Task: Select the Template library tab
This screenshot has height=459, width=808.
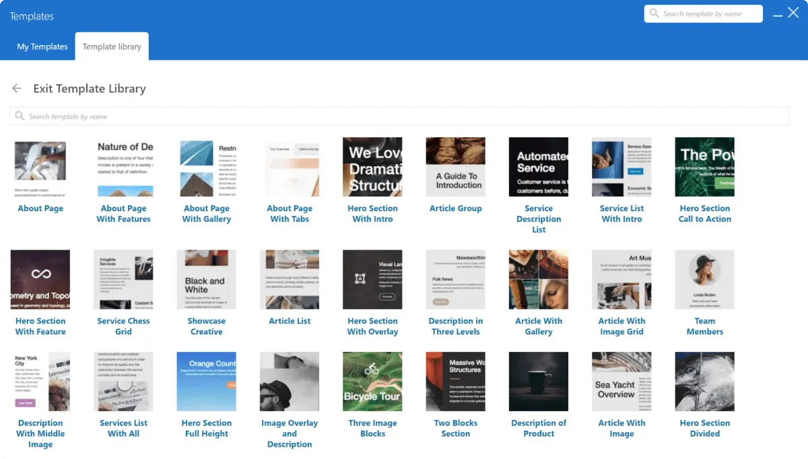Action: (x=112, y=46)
